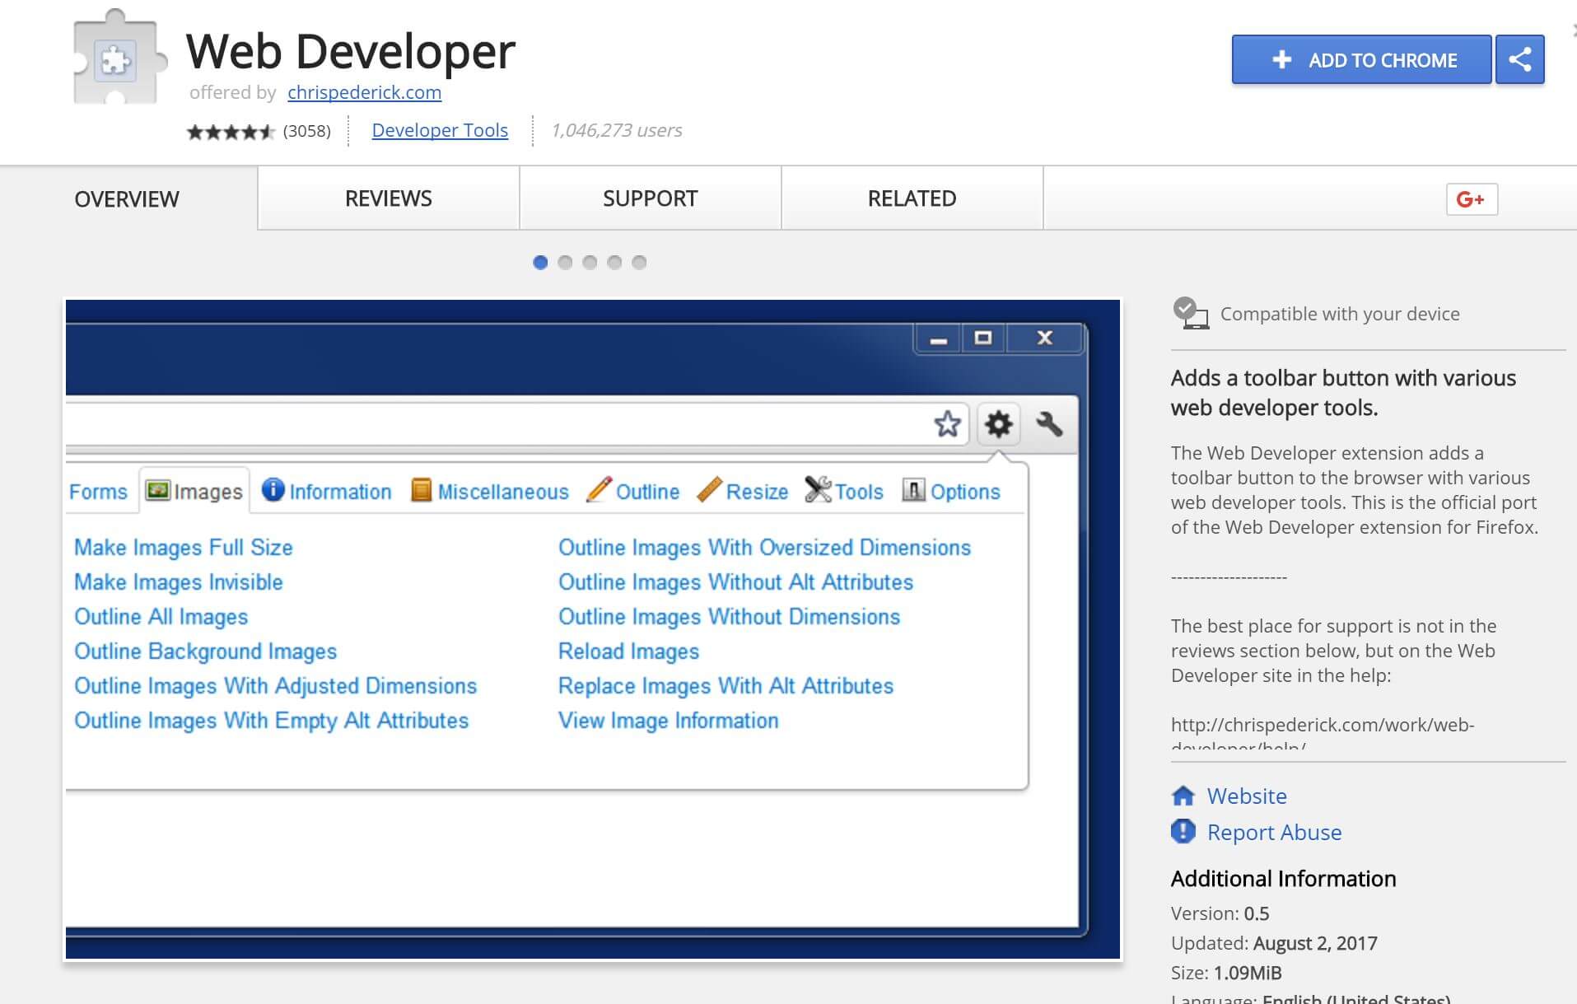Image resolution: width=1577 pixels, height=1004 pixels.
Task: Click the share icon button
Action: tap(1519, 59)
